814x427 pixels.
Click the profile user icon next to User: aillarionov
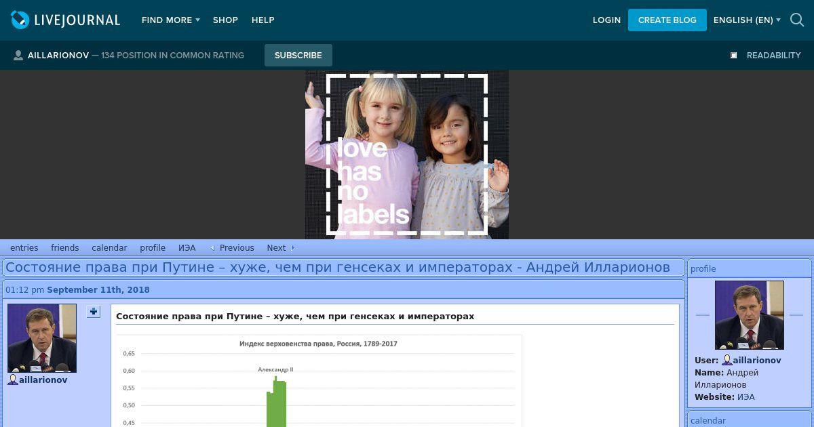point(726,361)
